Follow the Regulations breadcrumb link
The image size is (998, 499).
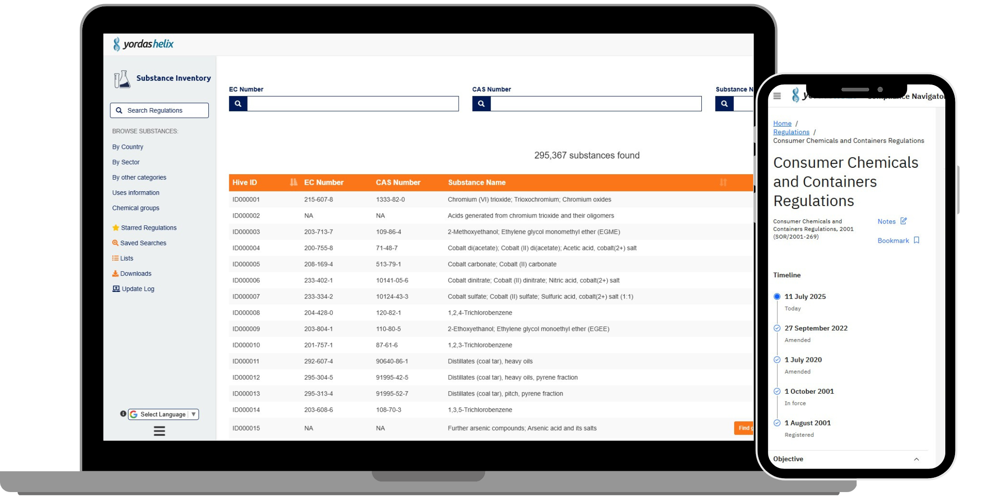[791, 132]
